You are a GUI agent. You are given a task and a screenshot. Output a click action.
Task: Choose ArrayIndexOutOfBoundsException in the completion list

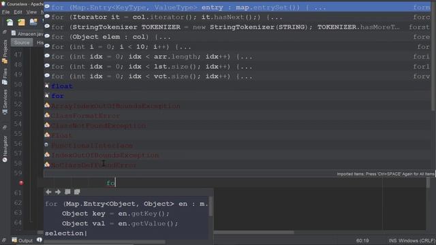click(238, 106)
